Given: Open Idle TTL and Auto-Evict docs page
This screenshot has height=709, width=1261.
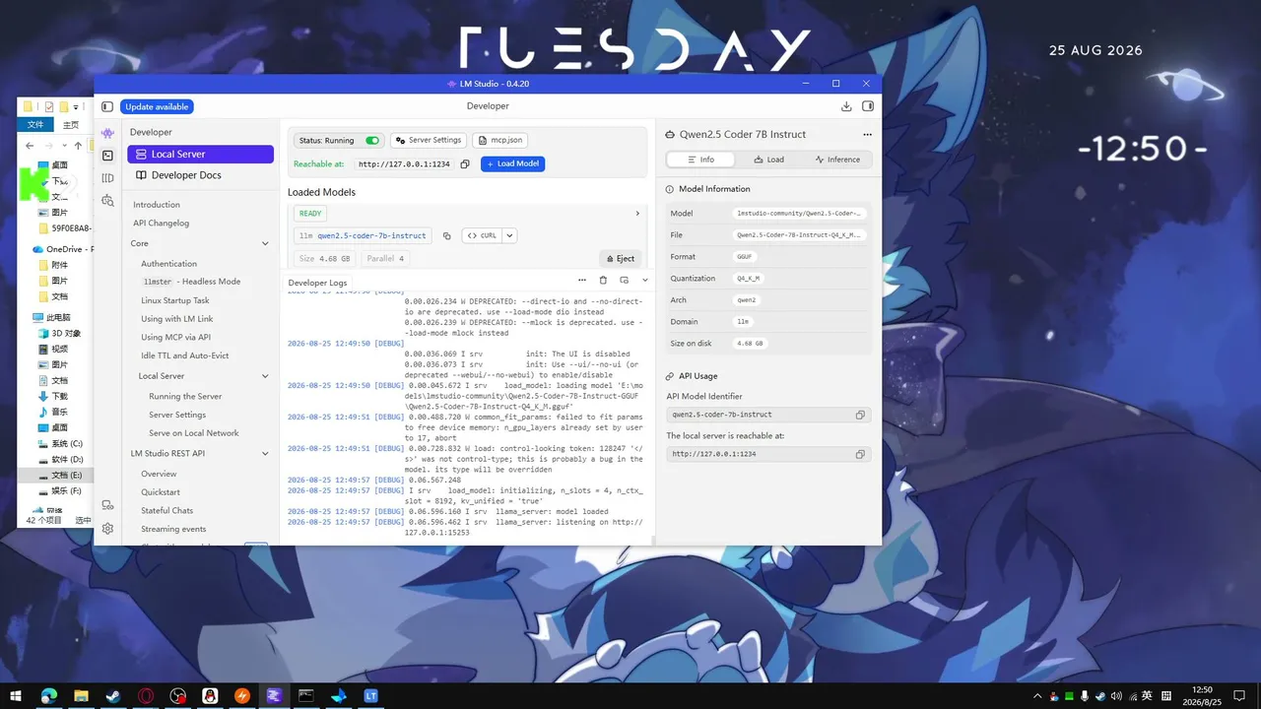Looking at the screenshot, I should (x=185, y=355).
